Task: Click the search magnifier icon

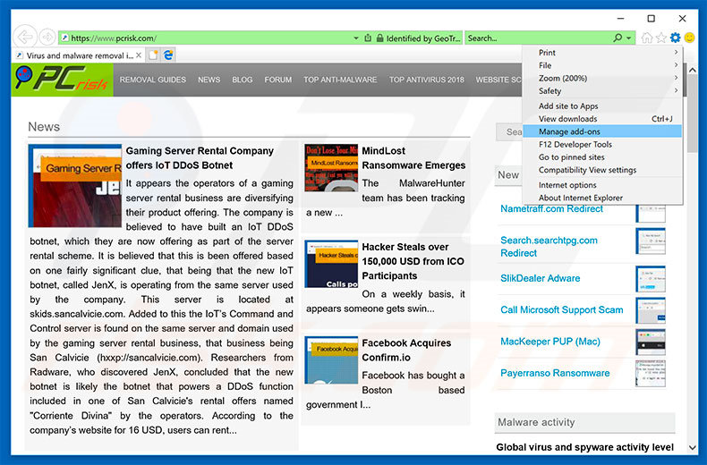Action: tap(618, 38)
